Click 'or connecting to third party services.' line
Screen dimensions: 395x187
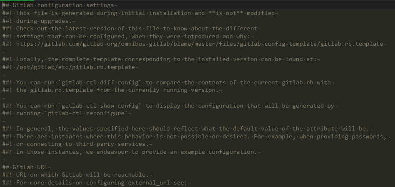82,144
